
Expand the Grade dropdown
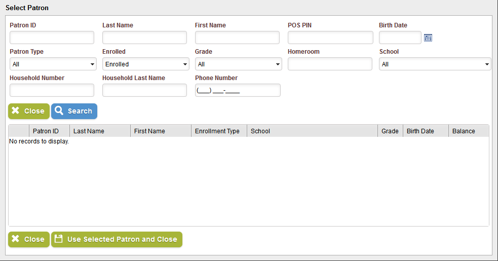click(x=239, y=64)
